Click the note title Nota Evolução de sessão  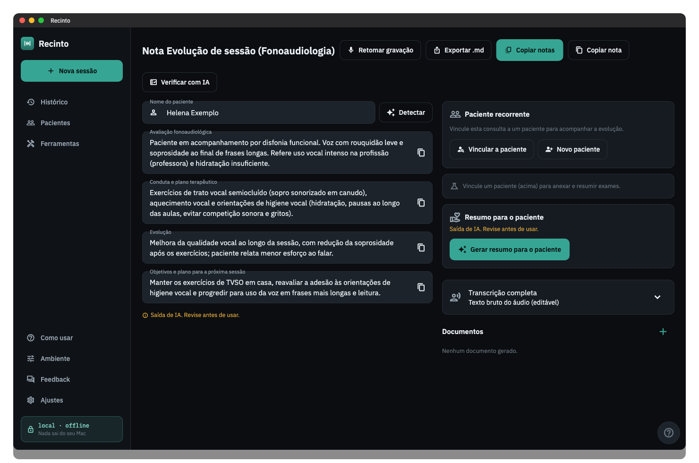[x=239, y=51]
